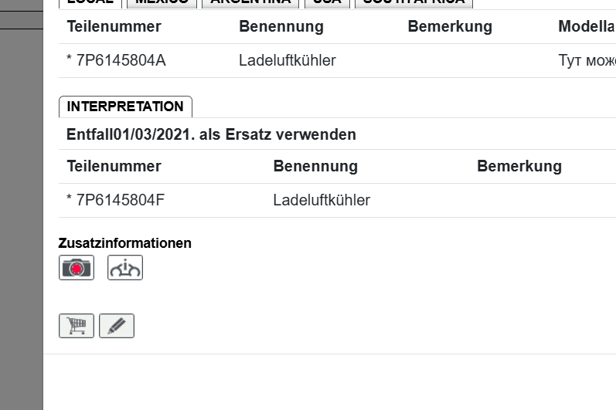Open the camera photo icon under Zusatzinformationen

(x=77, y=268)
